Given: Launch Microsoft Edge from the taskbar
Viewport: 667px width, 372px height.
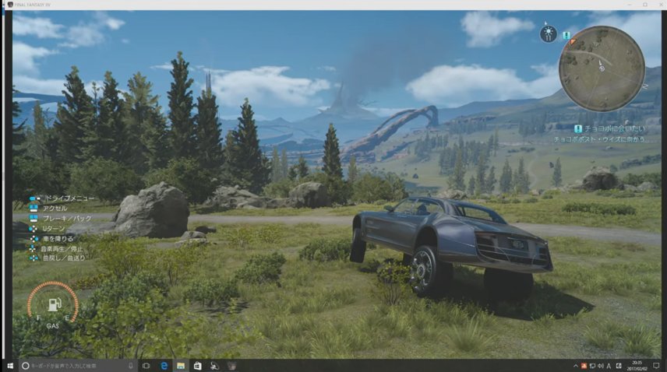Looking at the screenshot, I should [164, 366].
